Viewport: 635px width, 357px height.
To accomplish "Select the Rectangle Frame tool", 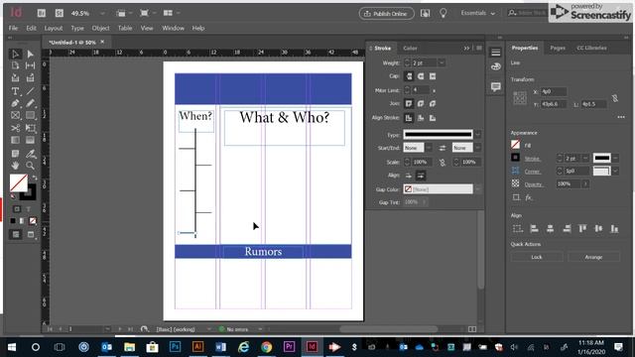I will (x=16, y=116).
